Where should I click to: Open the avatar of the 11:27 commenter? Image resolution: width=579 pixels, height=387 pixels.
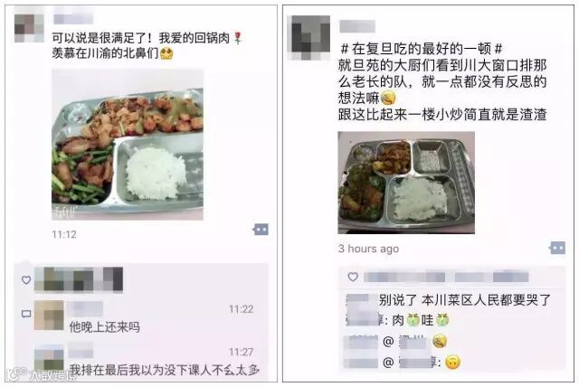[49, 358]
